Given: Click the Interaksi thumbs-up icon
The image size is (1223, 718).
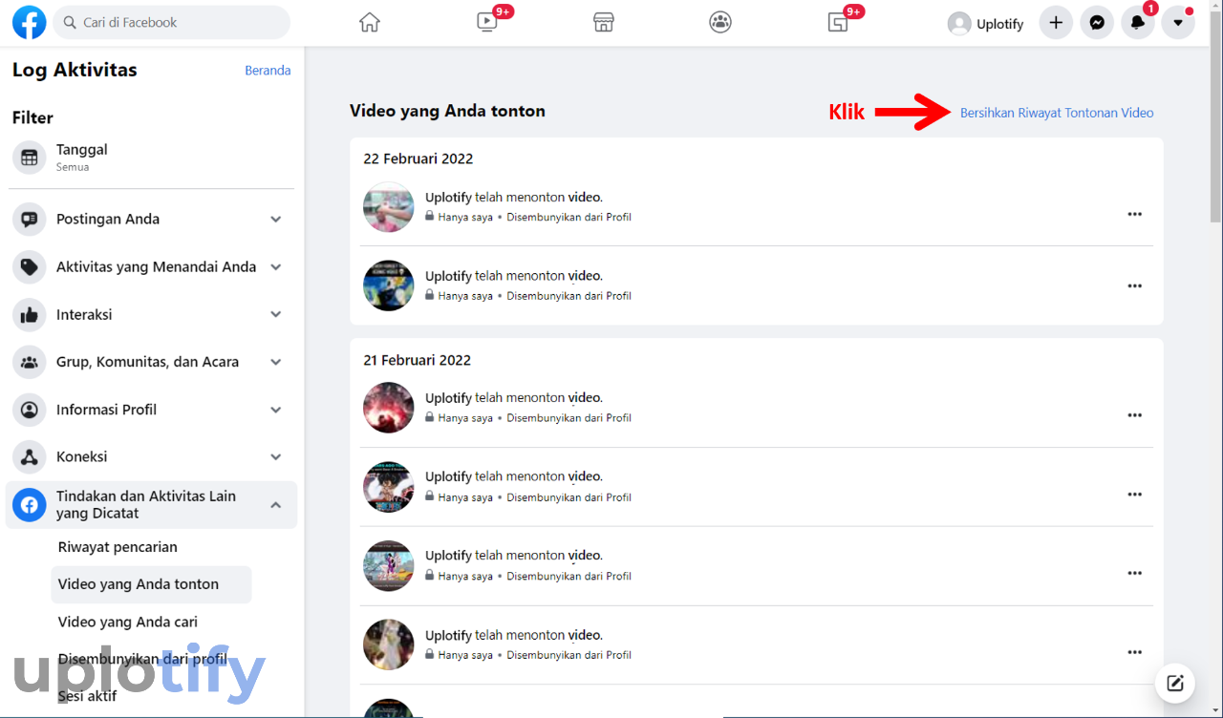Looking at the screenshot, I should 30,314.
